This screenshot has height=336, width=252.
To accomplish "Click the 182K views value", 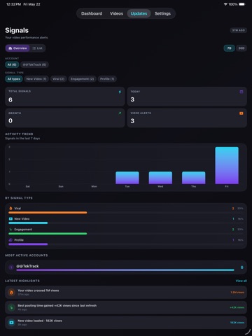I will pyautogui.click(x=237, y=323).
